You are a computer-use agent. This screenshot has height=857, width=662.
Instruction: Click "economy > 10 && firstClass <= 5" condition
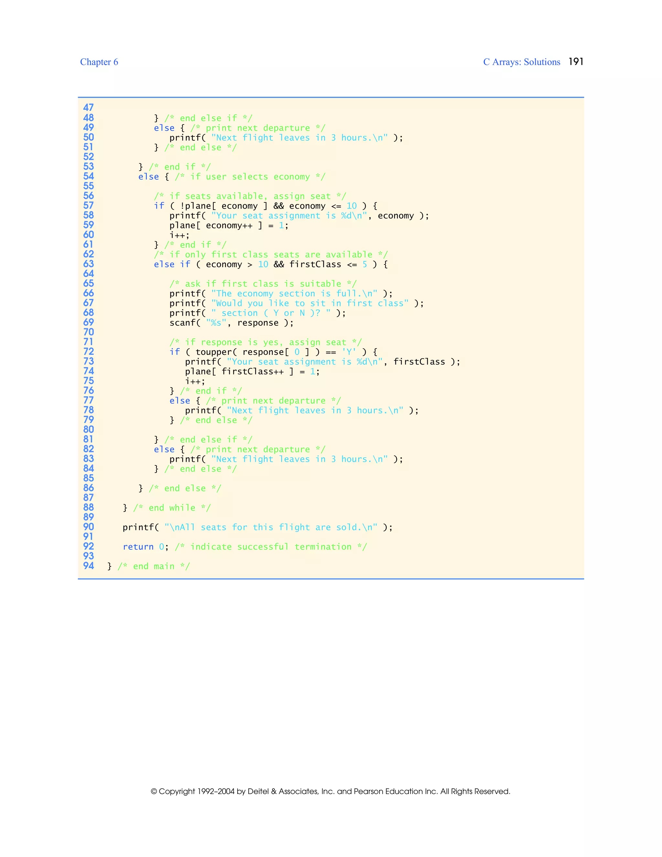click(x=287, y=265)
